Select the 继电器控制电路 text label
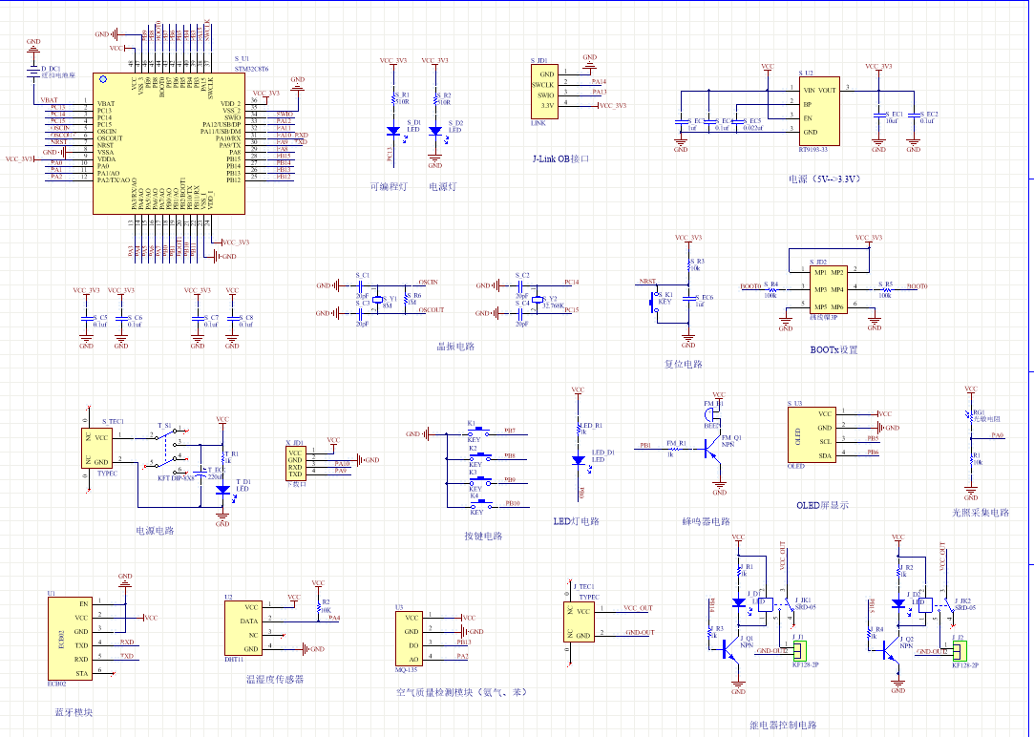 784,725
